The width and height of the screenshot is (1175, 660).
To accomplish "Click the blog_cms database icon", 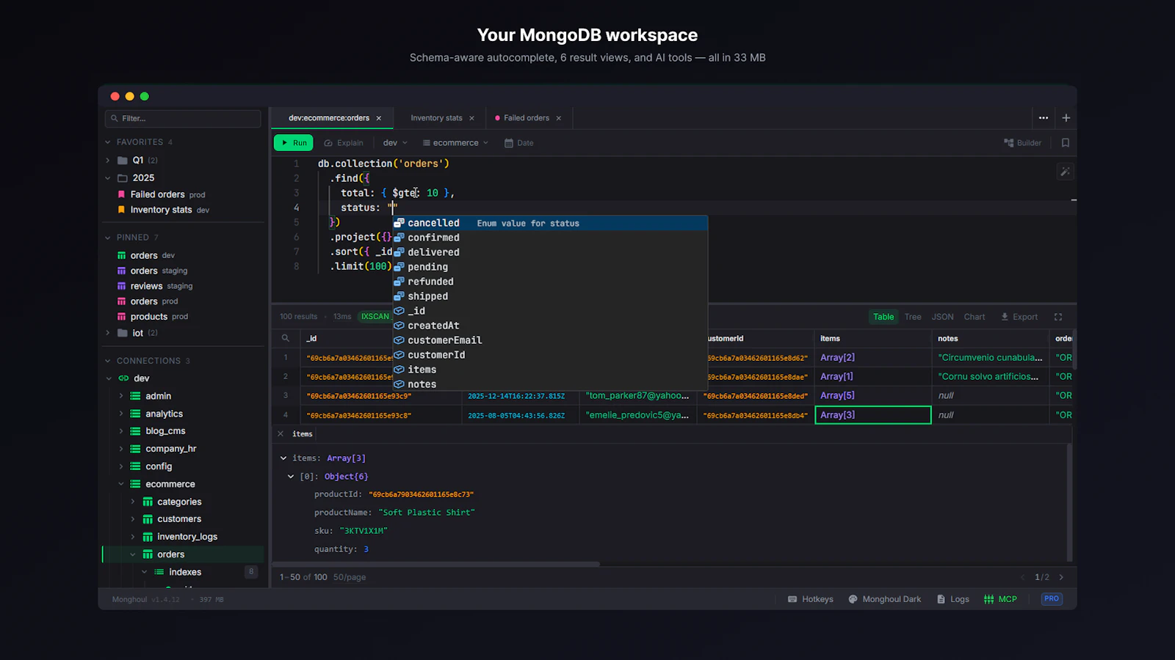I will pos(135,431).
